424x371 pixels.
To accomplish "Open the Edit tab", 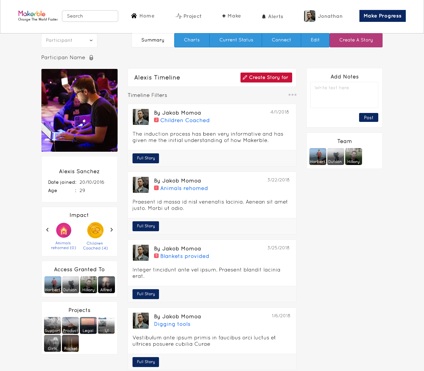I will tap(315, 40).
